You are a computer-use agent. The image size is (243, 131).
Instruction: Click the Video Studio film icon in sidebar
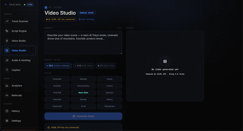(x=7, y=51)
